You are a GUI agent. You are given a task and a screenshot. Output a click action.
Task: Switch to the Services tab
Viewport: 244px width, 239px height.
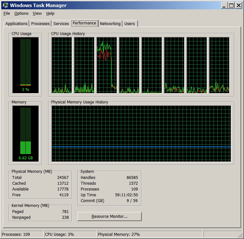point(61,24)
